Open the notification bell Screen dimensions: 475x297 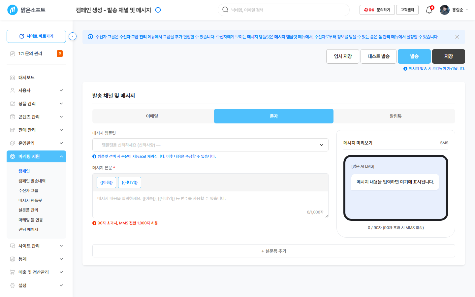[x=429, y=10]
